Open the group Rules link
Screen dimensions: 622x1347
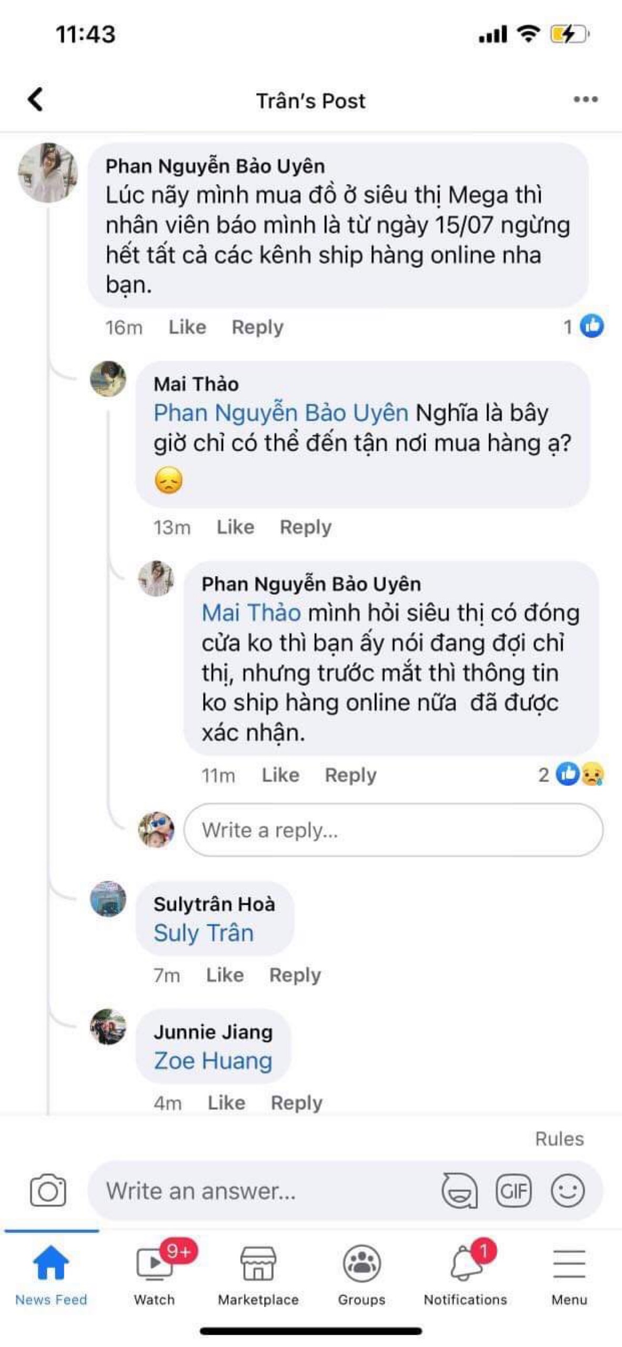pyautogui.click(x=559, y=1139)
